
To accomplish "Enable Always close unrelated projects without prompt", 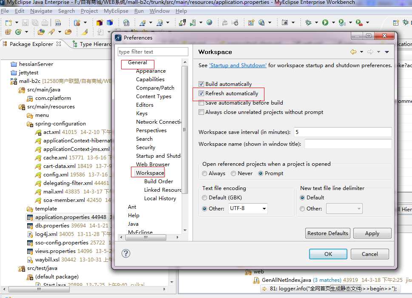I will (201, 112).
